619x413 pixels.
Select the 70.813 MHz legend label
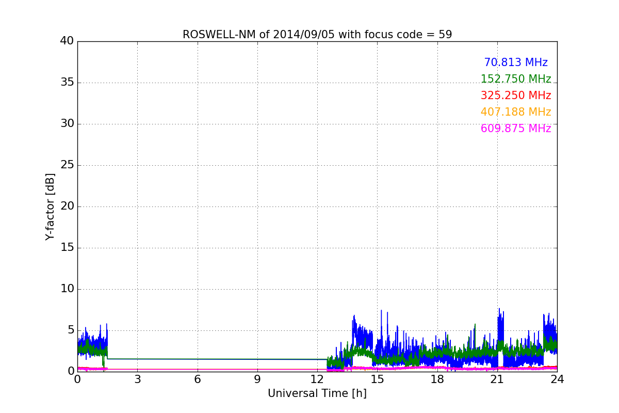tap(516, 62)
